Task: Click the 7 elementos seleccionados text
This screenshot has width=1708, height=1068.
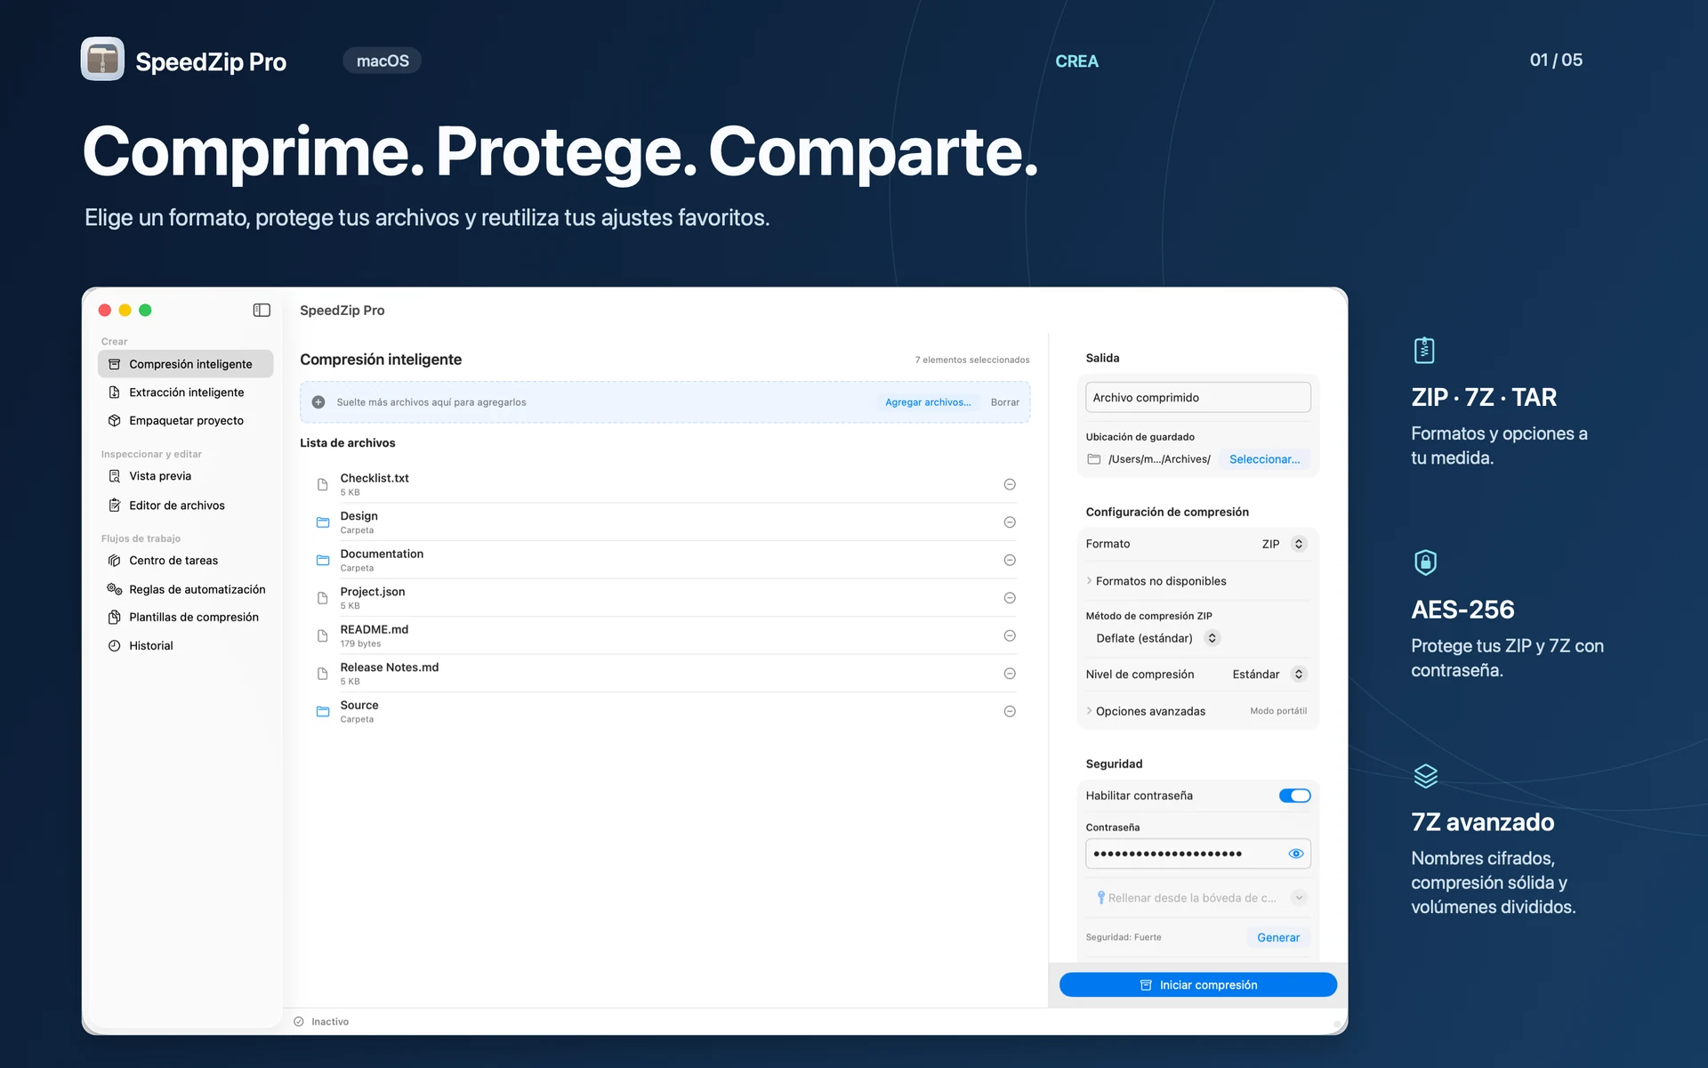Action: tap(972, 360)
